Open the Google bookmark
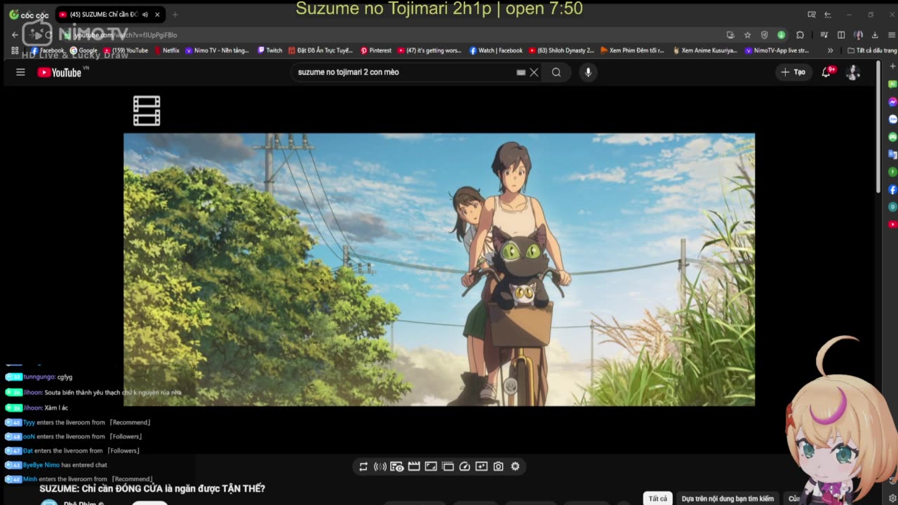The image size is (898, 505). [83, 50]
